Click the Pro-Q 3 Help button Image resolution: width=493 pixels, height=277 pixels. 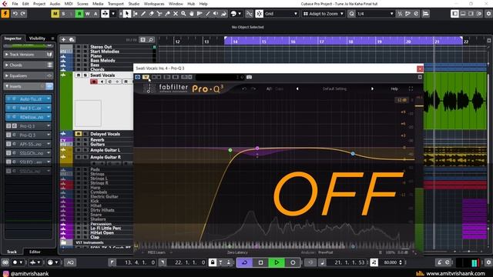394,89
